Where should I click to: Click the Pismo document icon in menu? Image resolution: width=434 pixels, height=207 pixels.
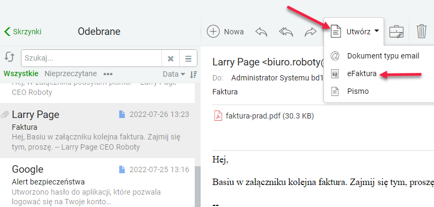(x=335, y=91)
